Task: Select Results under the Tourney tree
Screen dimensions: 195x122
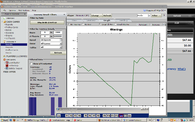Action: point(9,45)
